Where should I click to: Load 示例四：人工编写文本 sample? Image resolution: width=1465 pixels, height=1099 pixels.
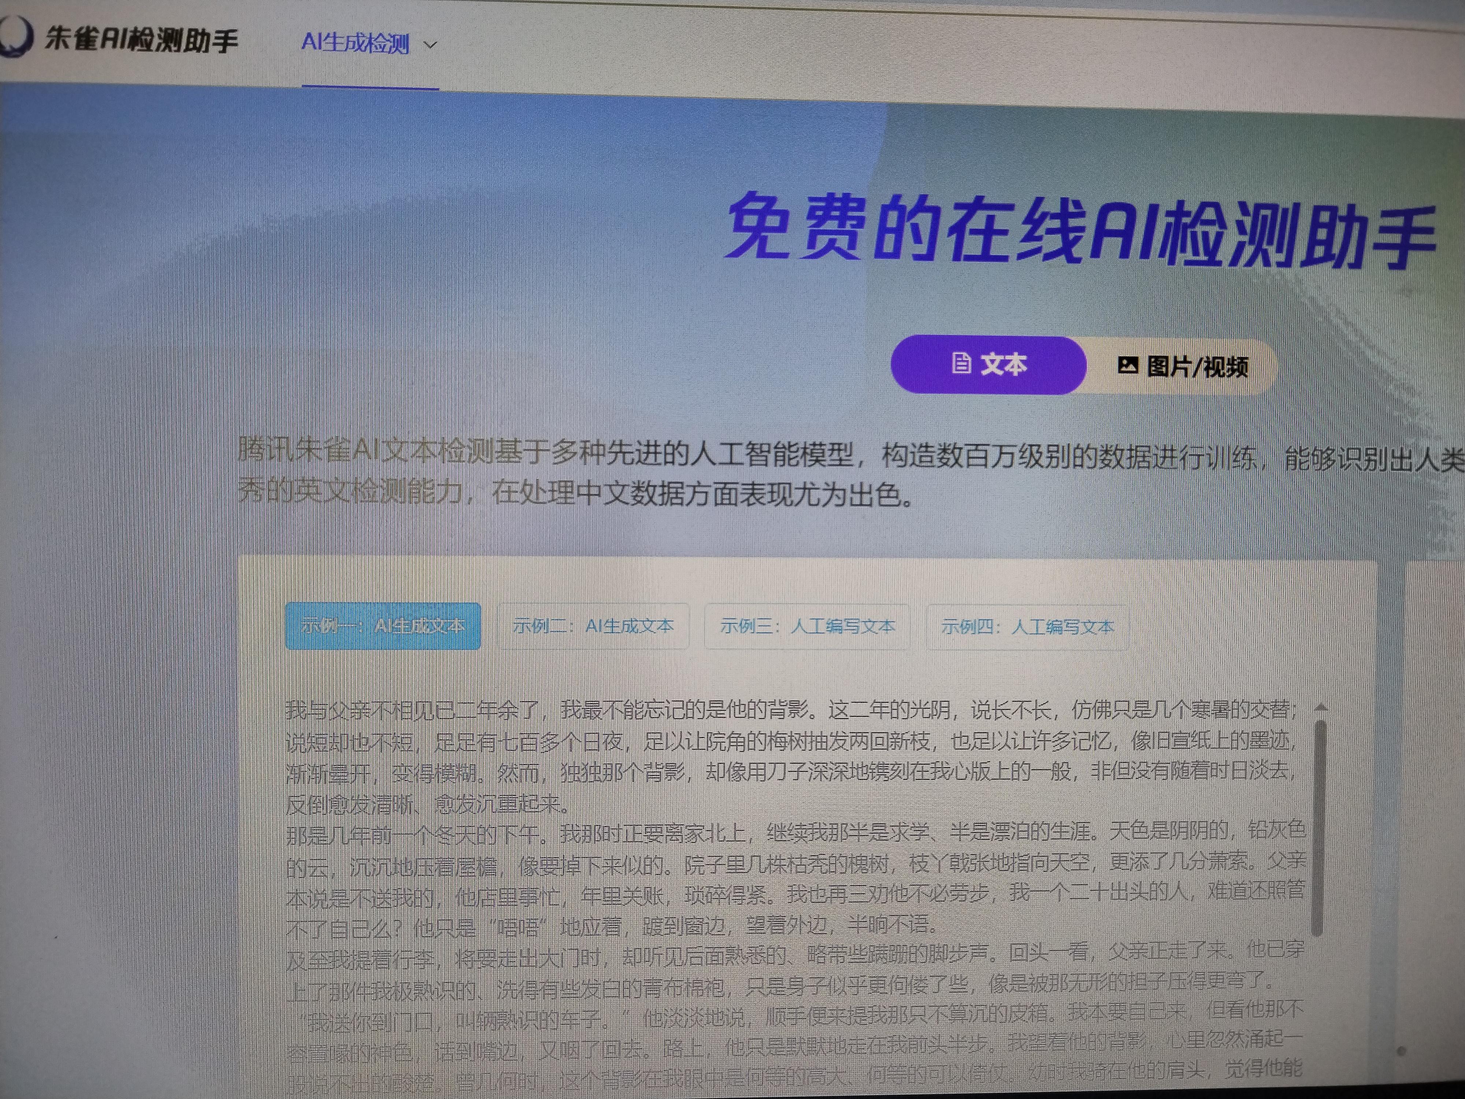tap(1027, 627)
